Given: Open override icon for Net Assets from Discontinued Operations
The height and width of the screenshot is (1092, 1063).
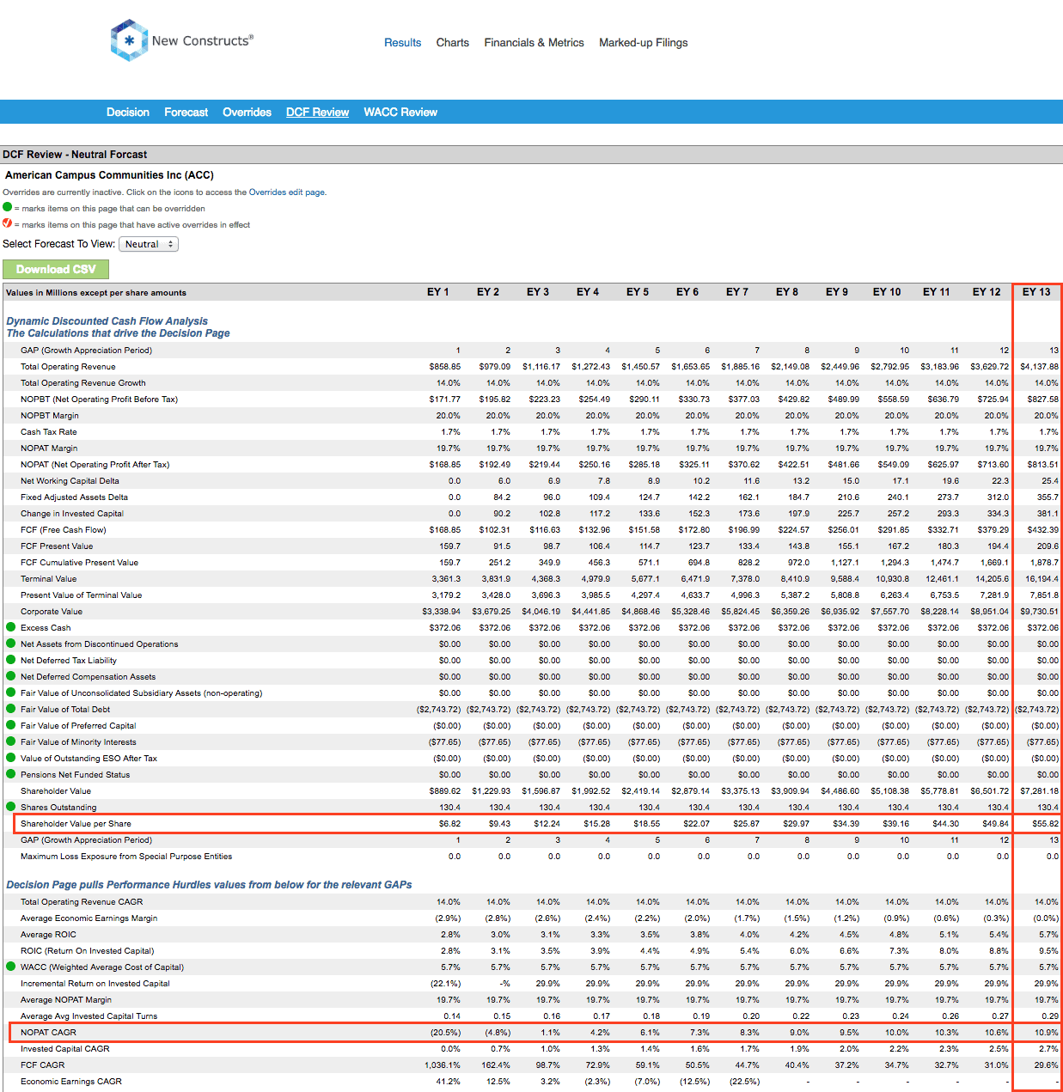Looking at the screenshot, I should (x=11, y=644).
